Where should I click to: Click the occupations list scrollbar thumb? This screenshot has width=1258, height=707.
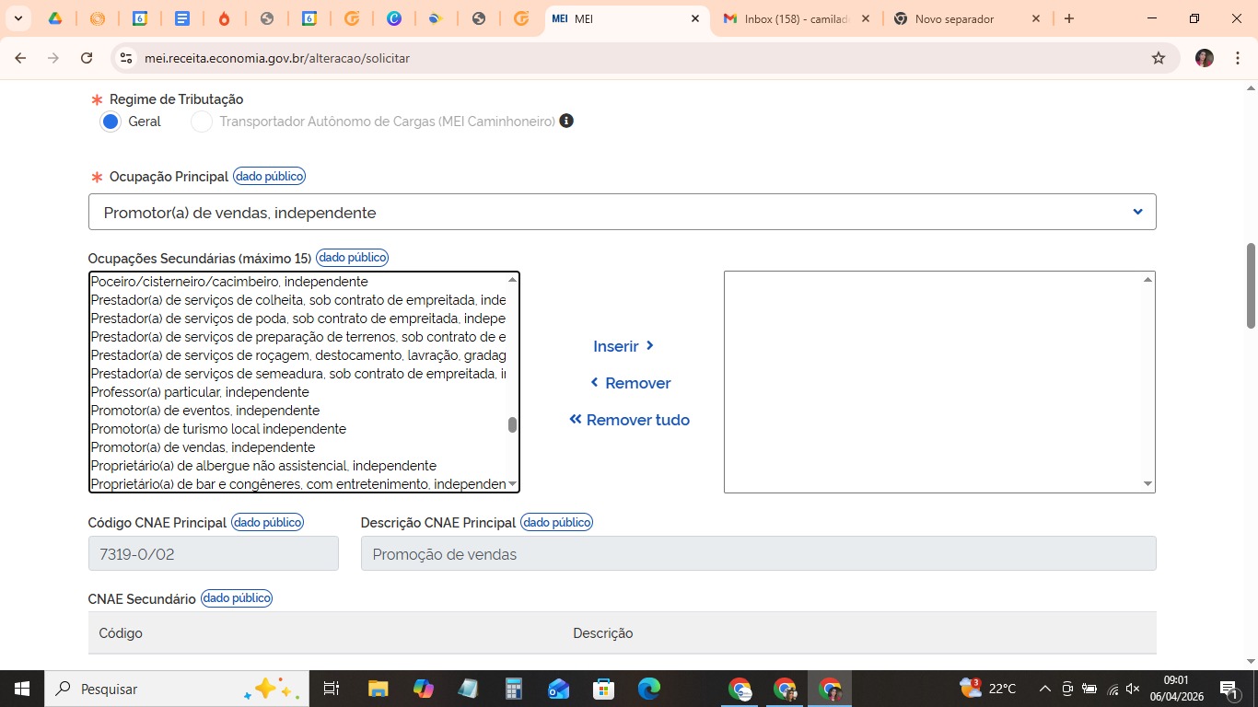[x=512, y=424]
